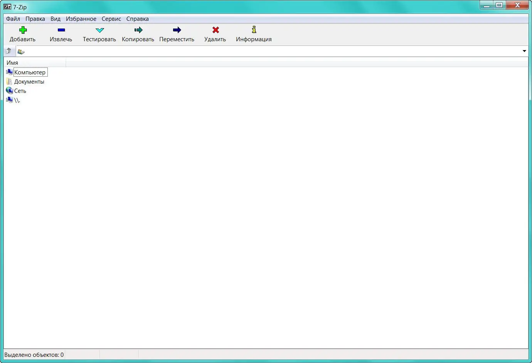Click the Информация toolbar label
Viewport: 532px width, 363px height.
click(x=254, y=39)
